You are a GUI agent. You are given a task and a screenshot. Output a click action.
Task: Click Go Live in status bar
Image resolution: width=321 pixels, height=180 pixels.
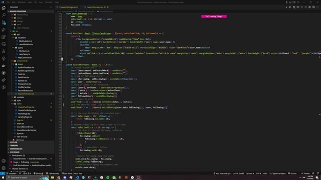(292, 173)
